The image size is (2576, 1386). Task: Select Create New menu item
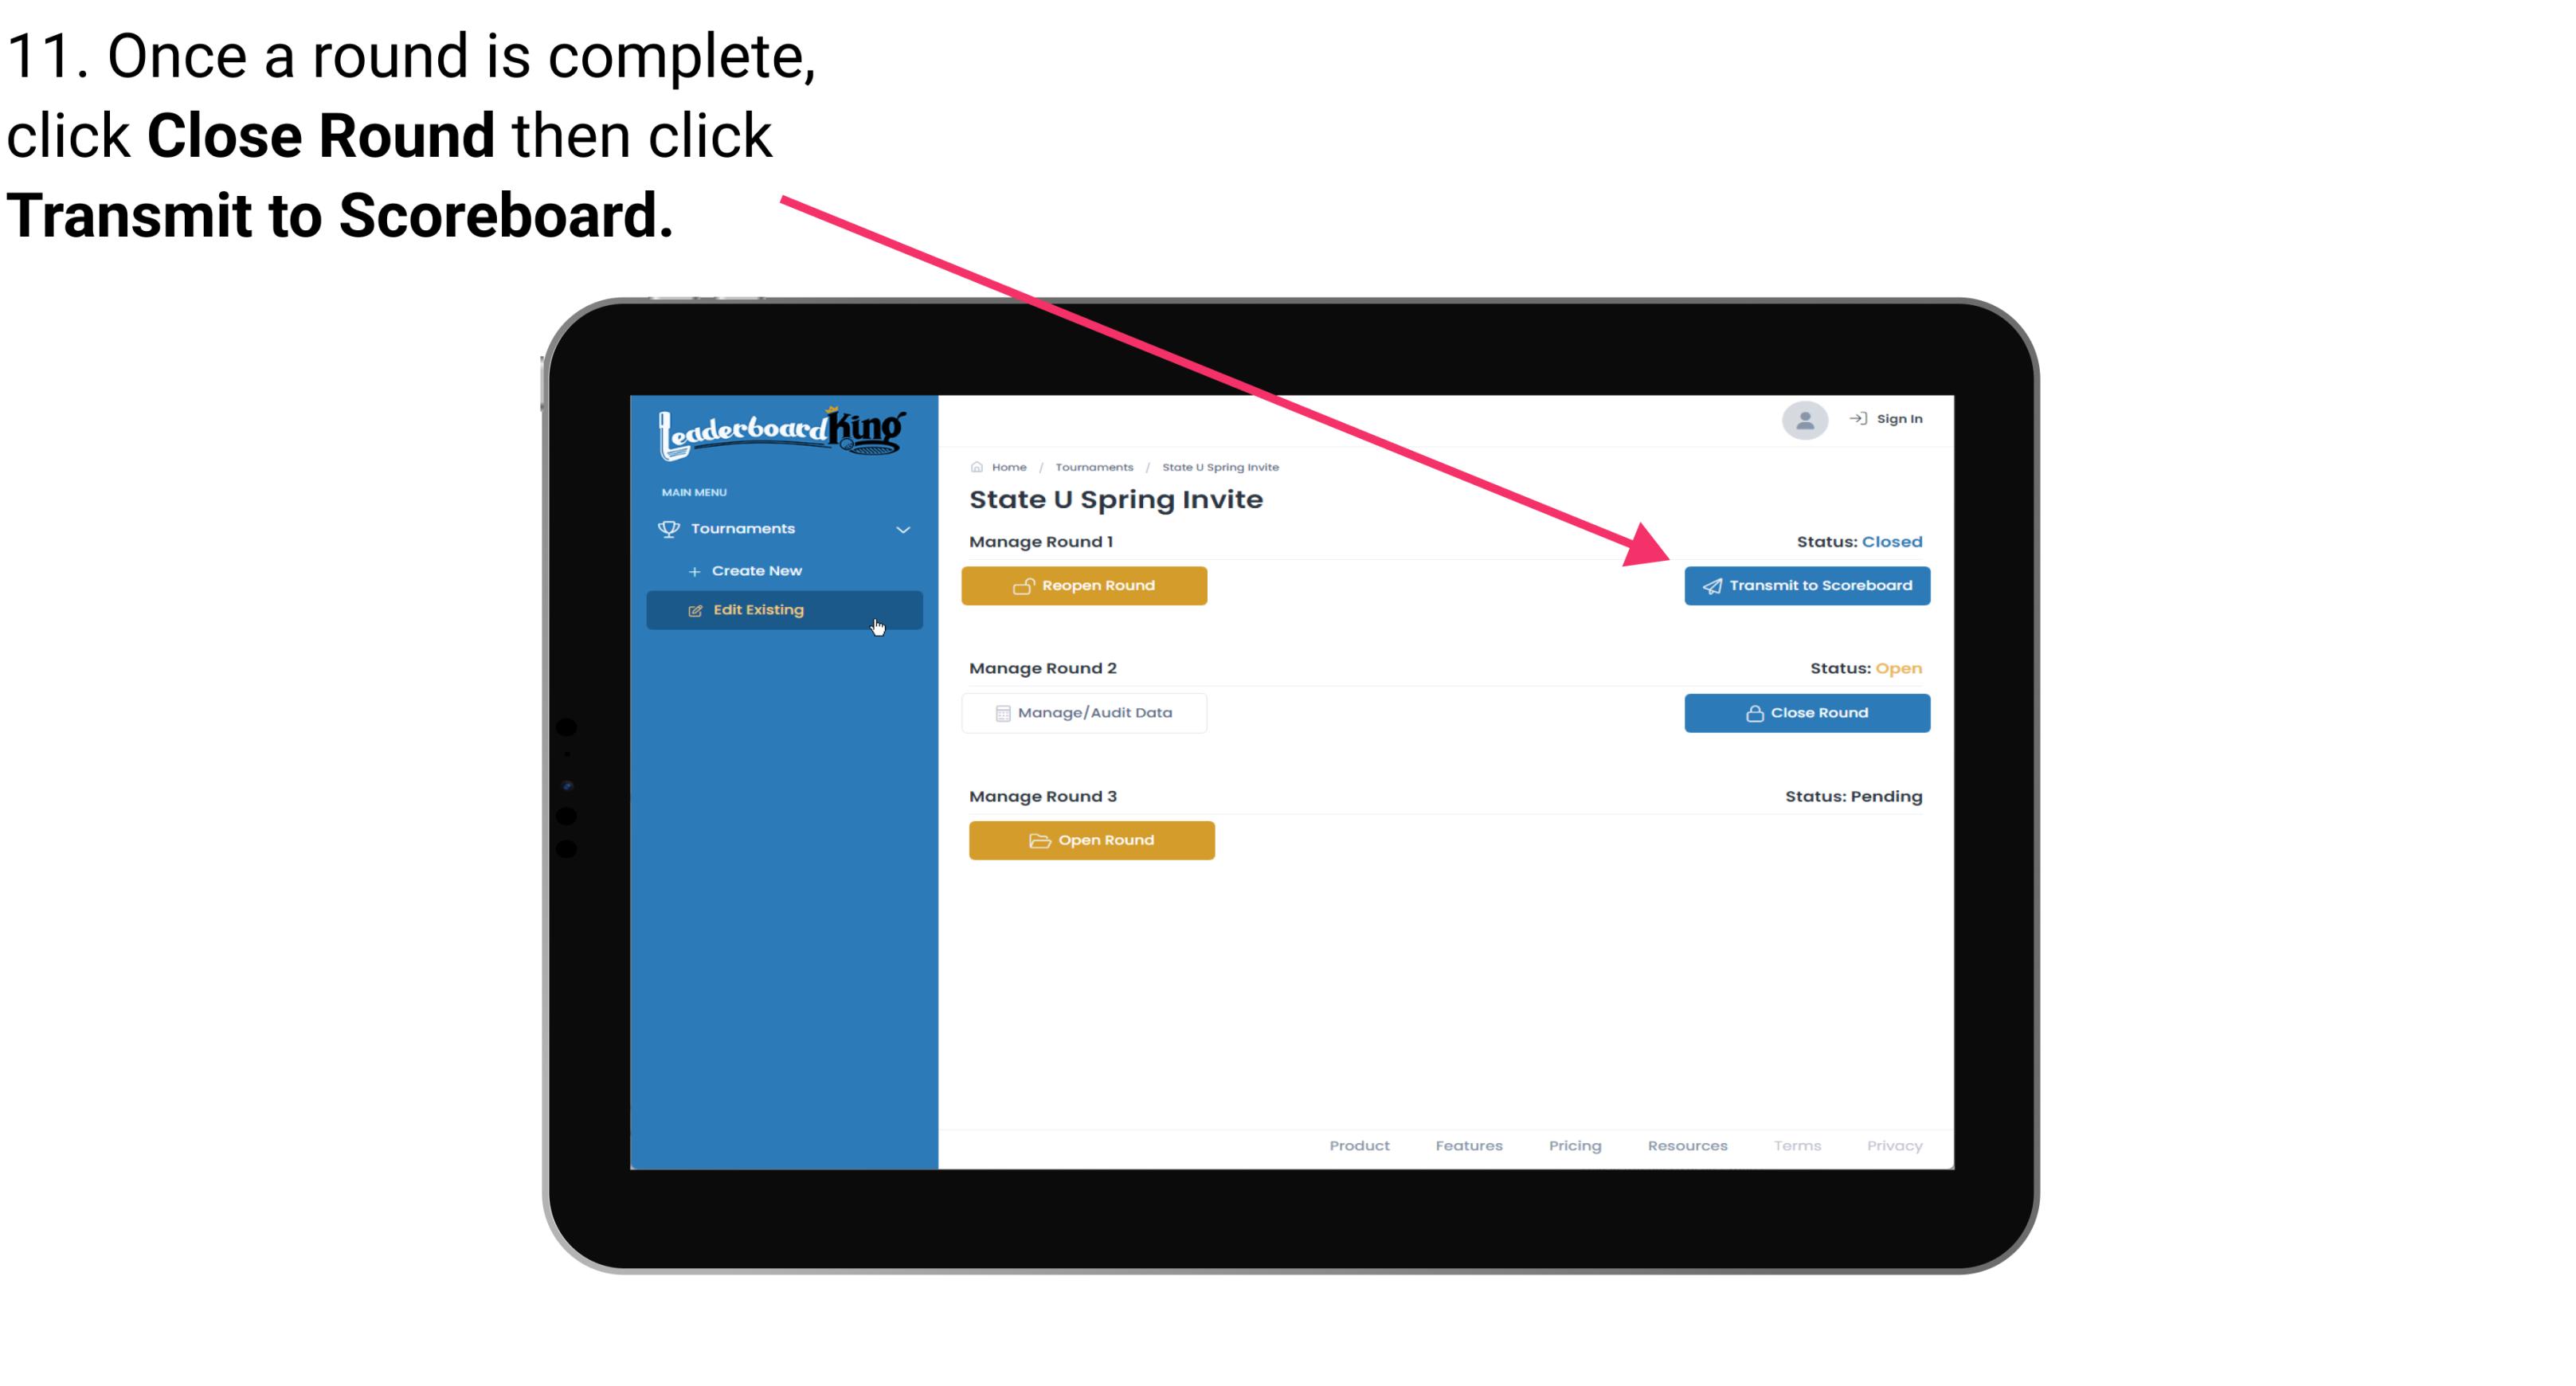click(758, 569)
